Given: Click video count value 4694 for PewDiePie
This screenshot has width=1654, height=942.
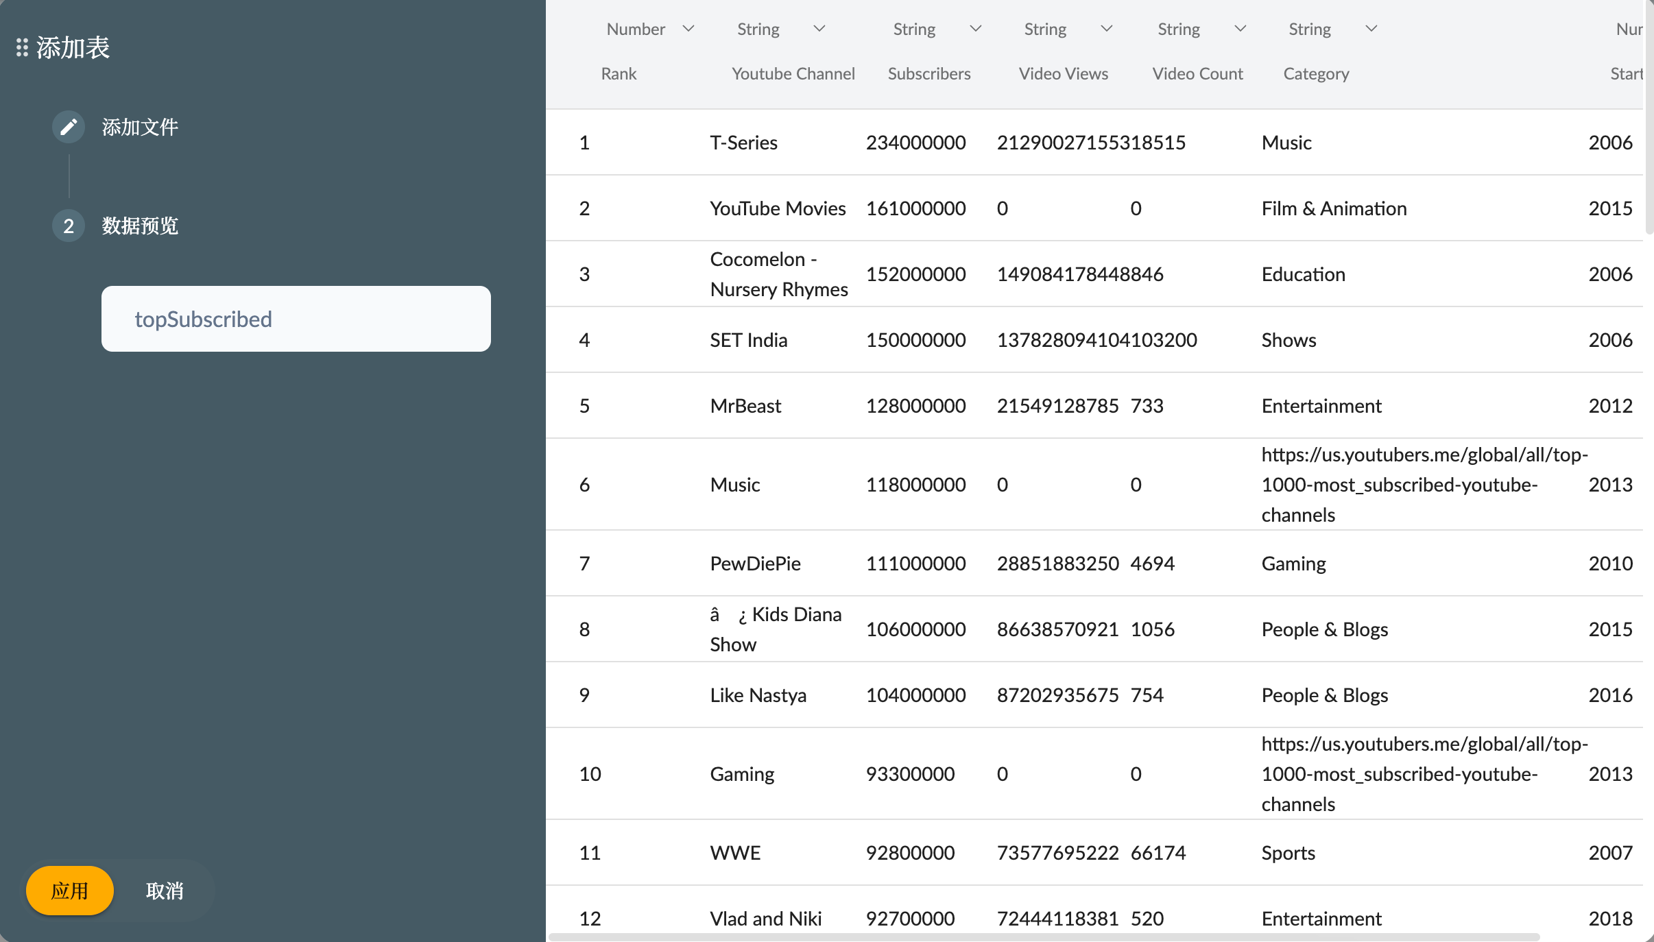Looking at the screenshot, I should (1152, 563).
